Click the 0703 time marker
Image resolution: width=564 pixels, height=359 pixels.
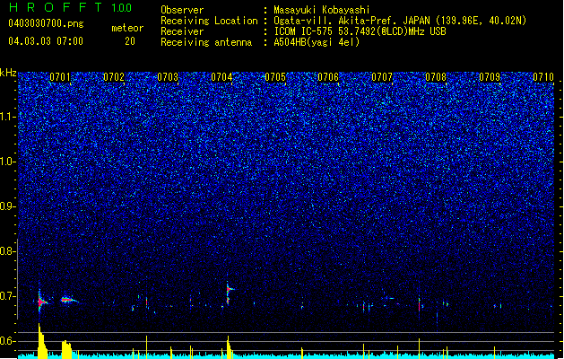(168, 77)
